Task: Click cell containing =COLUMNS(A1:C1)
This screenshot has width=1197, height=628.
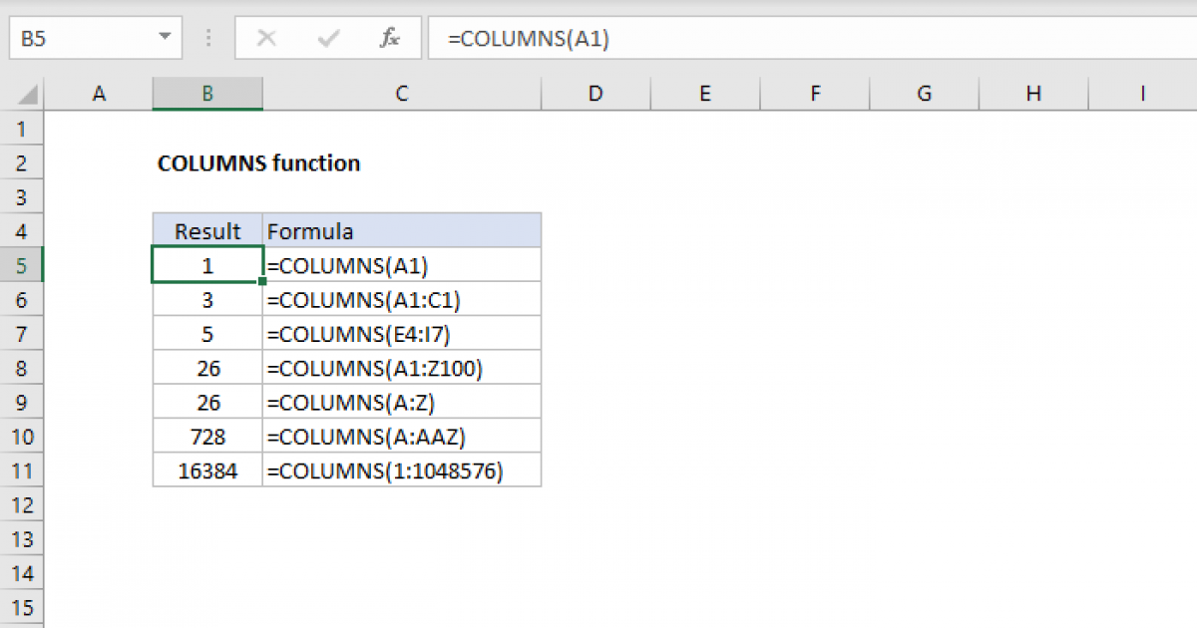Action: (401, 300)
